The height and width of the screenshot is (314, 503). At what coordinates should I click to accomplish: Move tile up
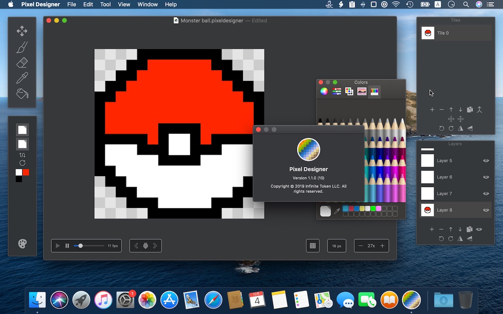451,110
